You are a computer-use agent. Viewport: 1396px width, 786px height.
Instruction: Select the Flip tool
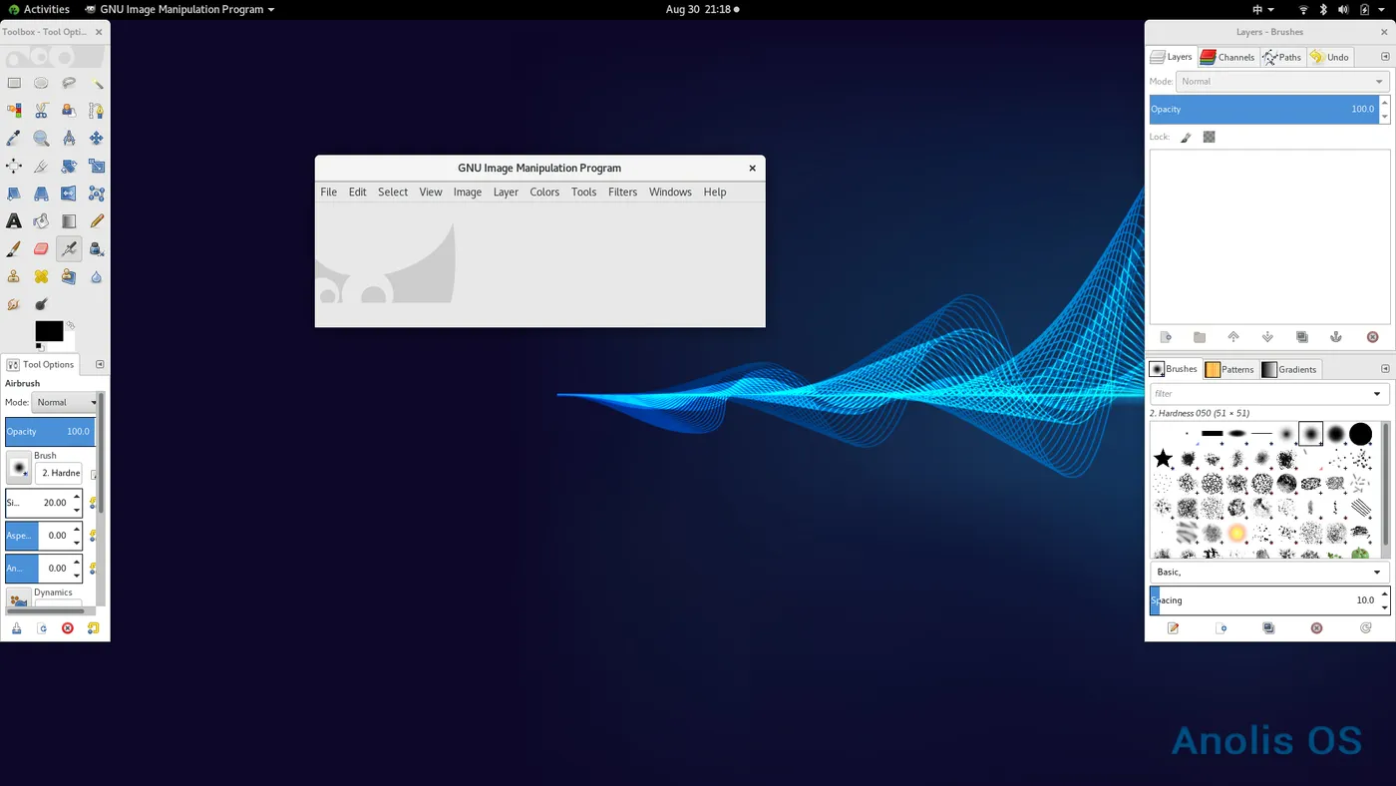(69, 194)
